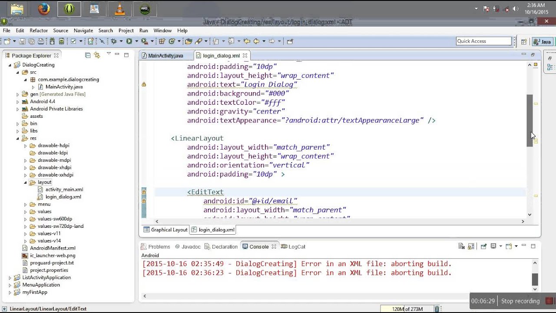556x313 pixels.
Task: Collapse All in Package Explorer
Action: click(88, 55)
